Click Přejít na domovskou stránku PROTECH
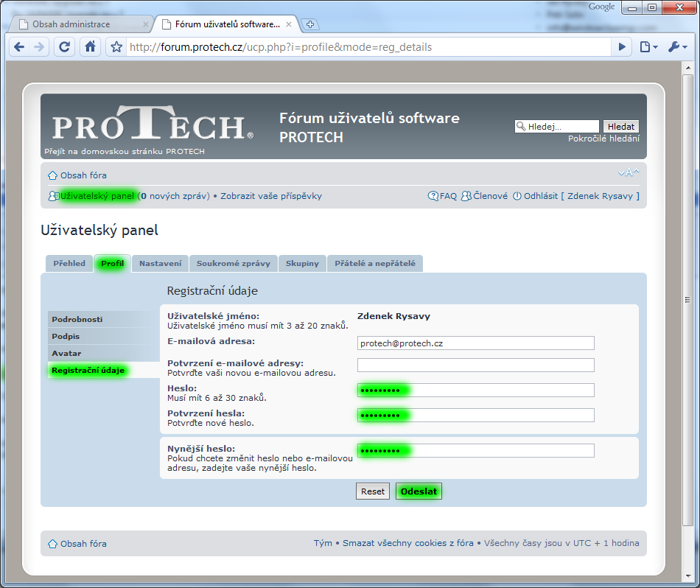Image resolution: width=700 pixels, height=588 pixels. [x=125, y=151]
